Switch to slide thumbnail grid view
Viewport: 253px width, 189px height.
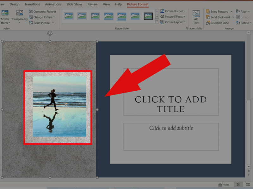tap(248, 185)
